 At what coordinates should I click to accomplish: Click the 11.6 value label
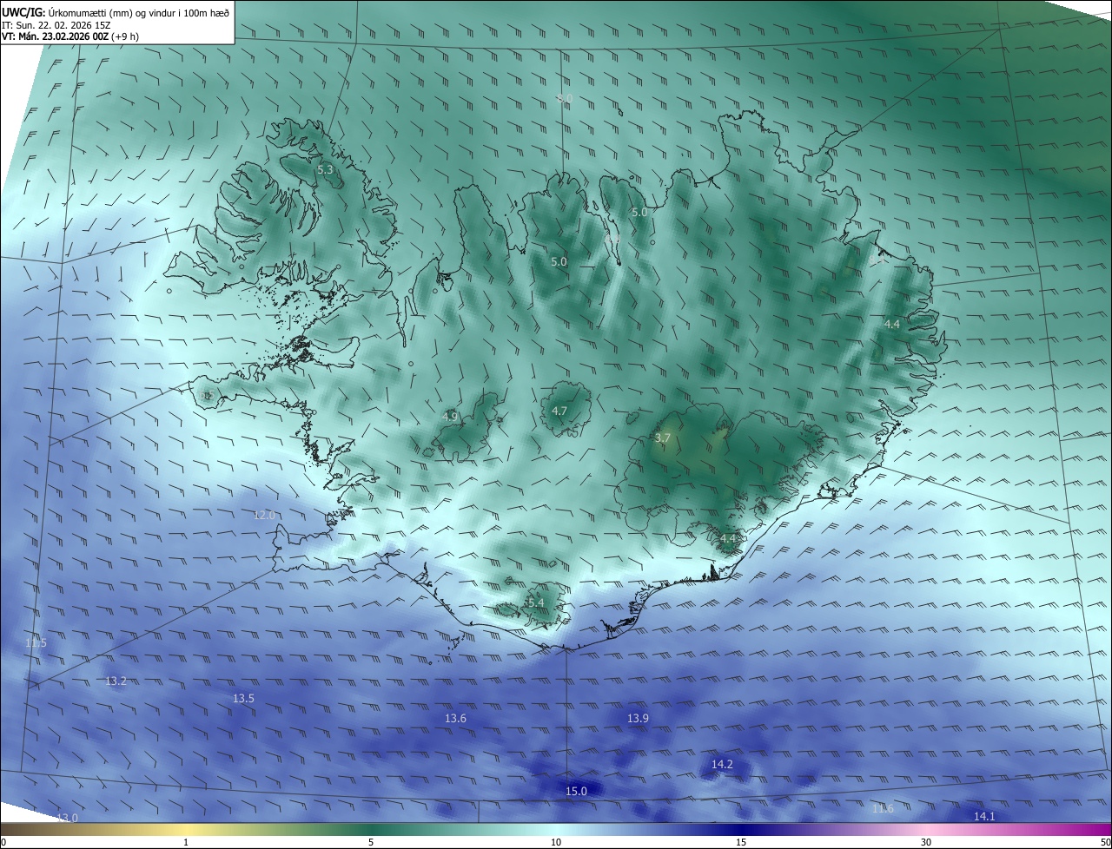coord(883,809)
